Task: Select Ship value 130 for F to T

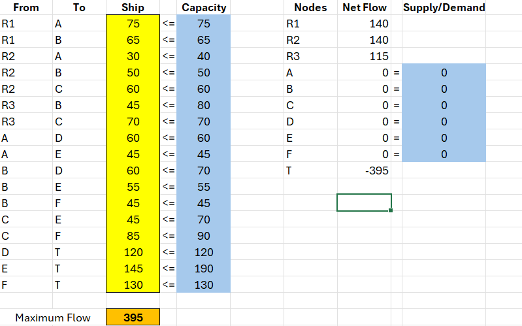Action: pos(133,285)
